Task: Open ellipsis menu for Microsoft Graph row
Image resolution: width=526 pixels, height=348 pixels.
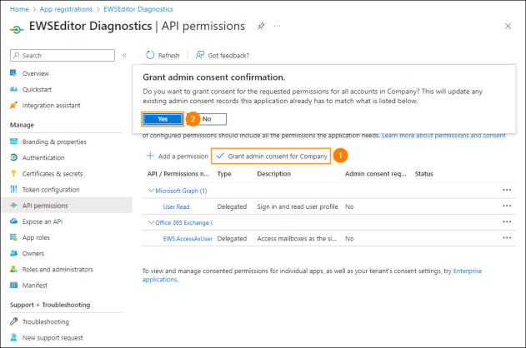Action: (x=507, y=190)
